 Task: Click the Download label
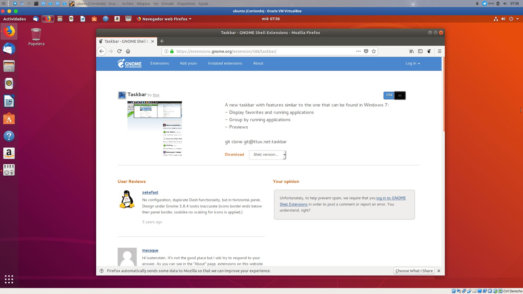click(235, 154)
